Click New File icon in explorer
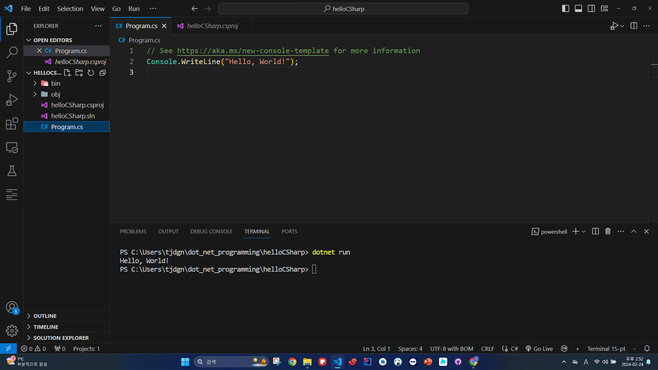658x370 pixels. pos(67,73)
